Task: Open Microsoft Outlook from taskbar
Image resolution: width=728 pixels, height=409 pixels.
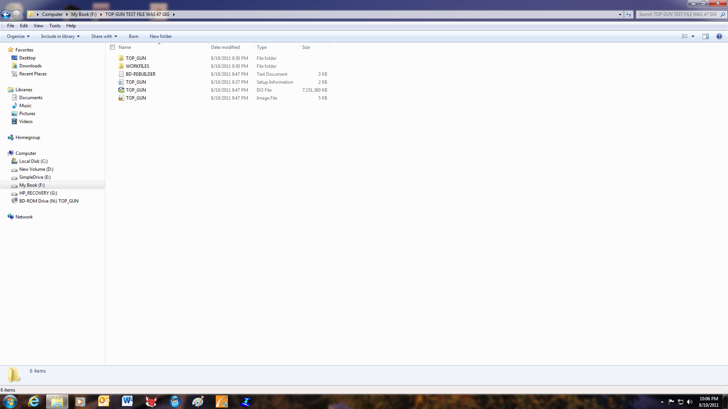Action: 104,401
